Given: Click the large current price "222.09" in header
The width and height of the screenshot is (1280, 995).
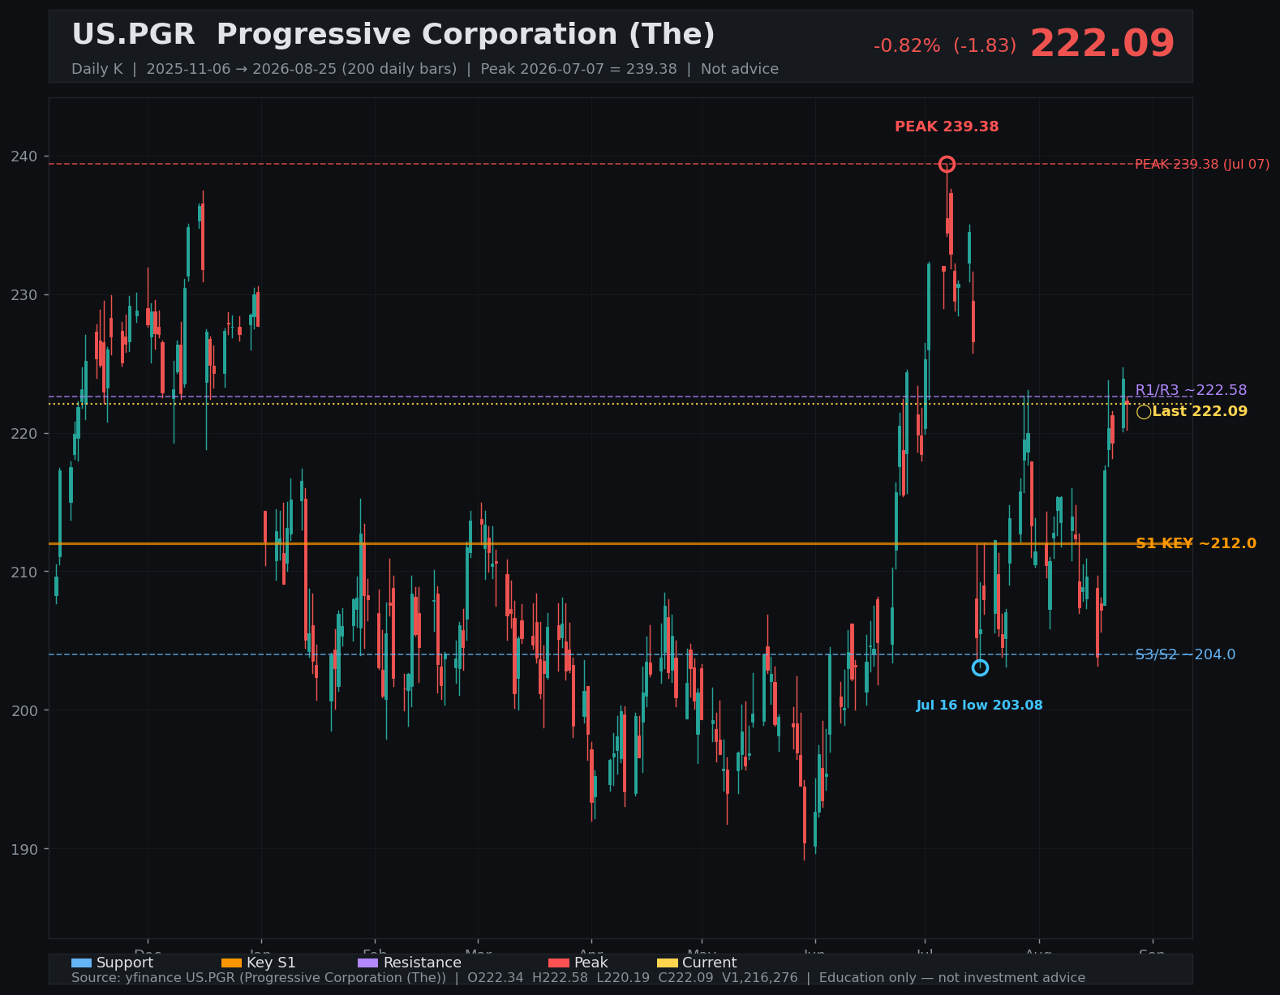Looking at the screenshot, I should [1102, 43].
